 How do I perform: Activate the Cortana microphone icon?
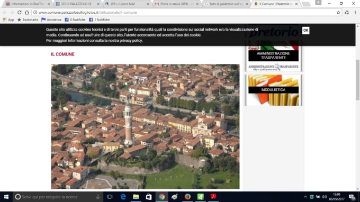pos(98,197)
